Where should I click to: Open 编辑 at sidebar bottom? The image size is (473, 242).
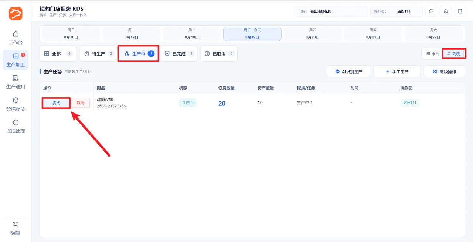point(16,228)
